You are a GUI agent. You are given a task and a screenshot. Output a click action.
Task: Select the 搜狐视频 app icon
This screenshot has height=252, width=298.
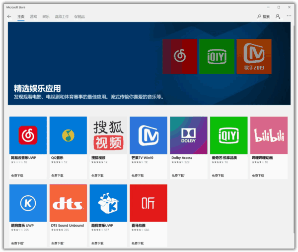[108, 135]
